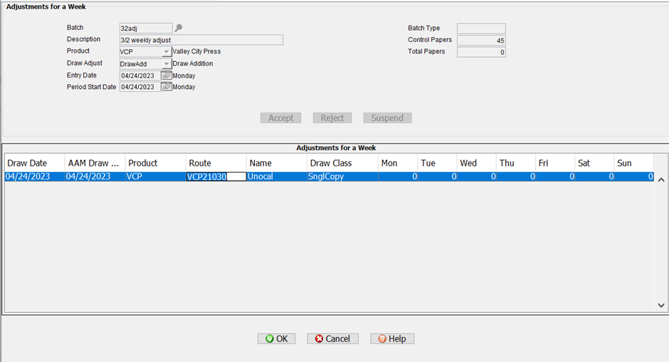Open the Period Start Date calendar picker
The image size is (669, 362).
[166, 87]
